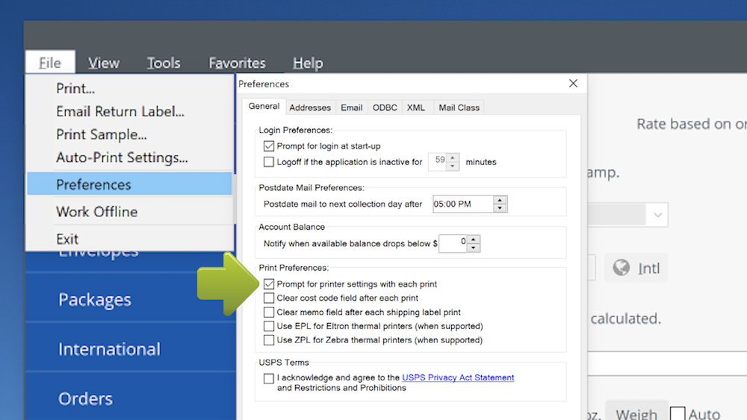Close the Preferences dialog with X
This screenshot has width=747, height=420.
click(x=573, y=84)
